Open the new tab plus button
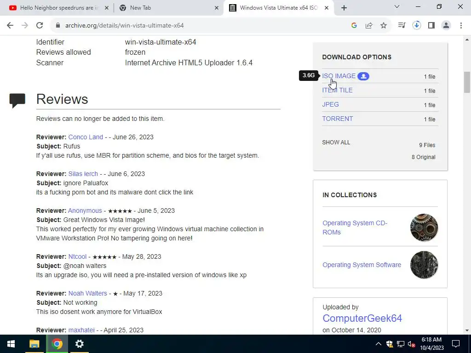 (344, 8)
